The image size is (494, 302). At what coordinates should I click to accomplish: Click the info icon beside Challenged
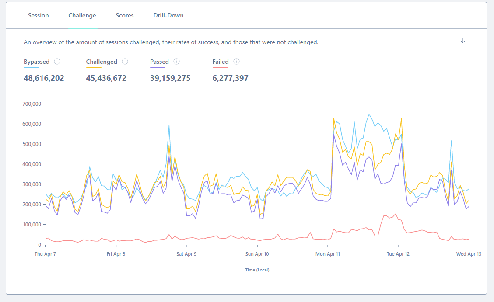(x=125, y=62)
